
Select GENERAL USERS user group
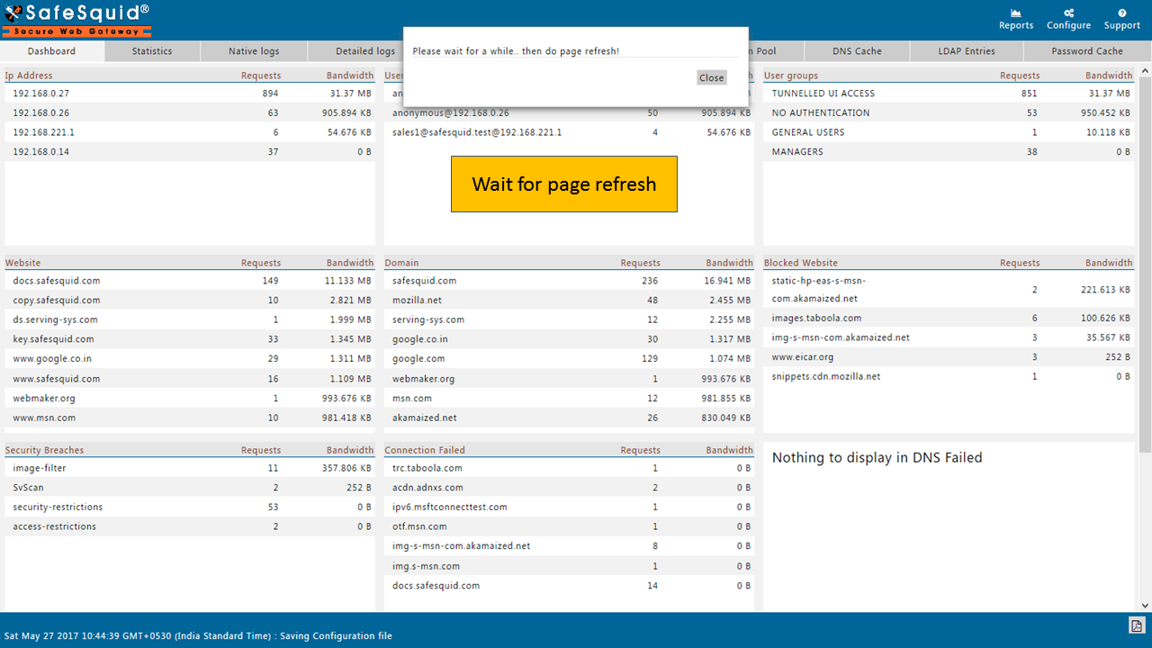(x=949, y=132)
